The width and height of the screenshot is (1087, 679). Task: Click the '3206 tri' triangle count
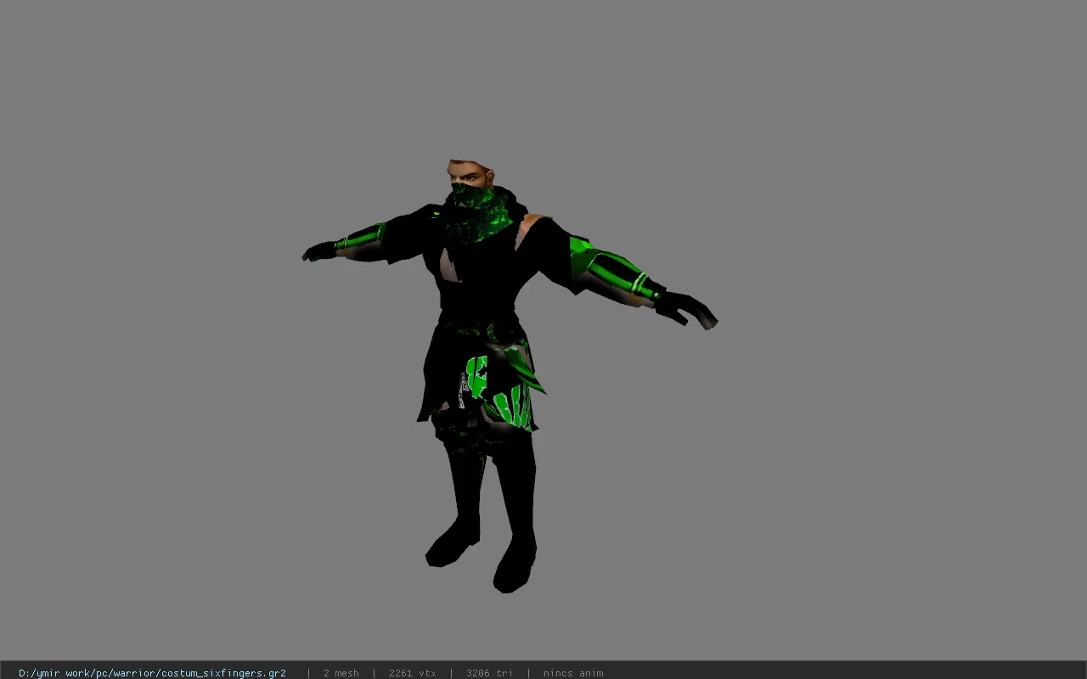coord(489,673)
